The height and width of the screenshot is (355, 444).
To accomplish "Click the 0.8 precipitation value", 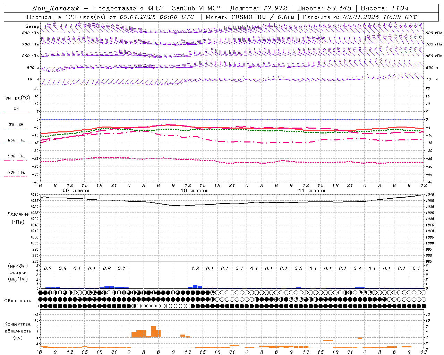I will pos(107,269).
